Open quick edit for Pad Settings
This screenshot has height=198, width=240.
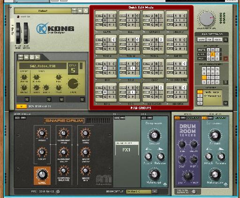pos(225,40)
